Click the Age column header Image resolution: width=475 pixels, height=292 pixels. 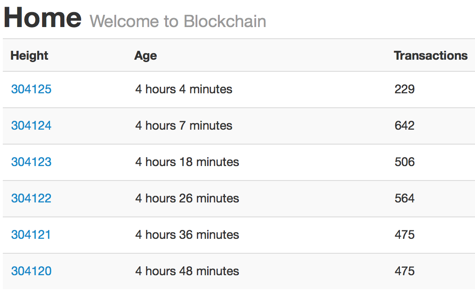pos(146,56)
